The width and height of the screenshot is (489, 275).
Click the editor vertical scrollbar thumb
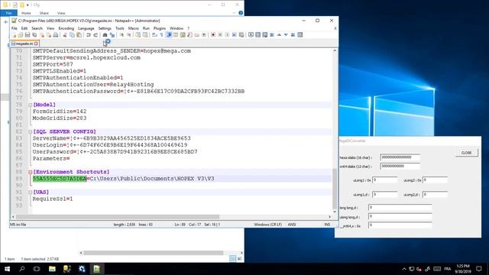335,189
